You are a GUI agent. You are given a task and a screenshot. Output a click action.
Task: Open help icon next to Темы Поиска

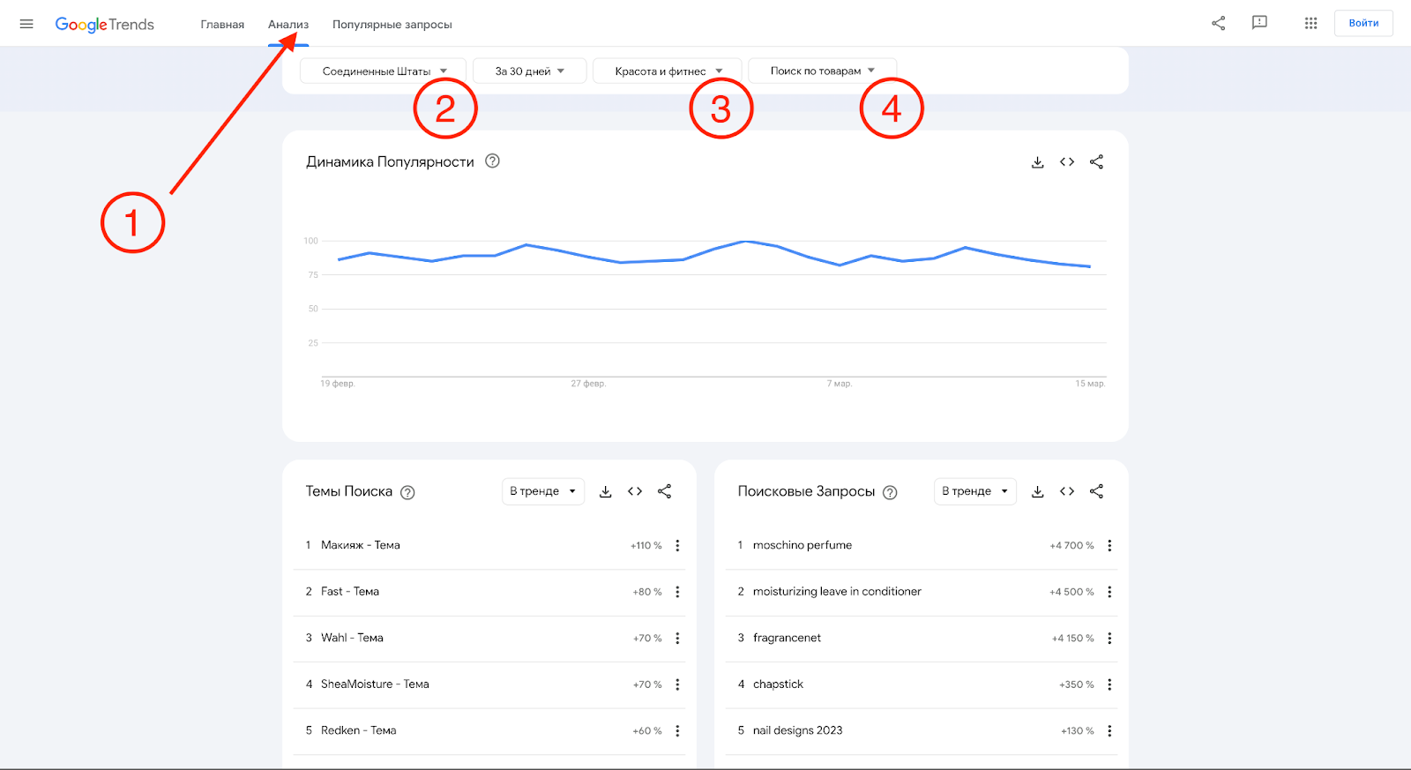click(407, 492)
